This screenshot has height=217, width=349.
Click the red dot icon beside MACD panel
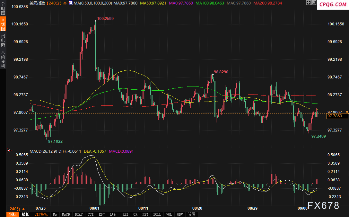tap(9, 150)
